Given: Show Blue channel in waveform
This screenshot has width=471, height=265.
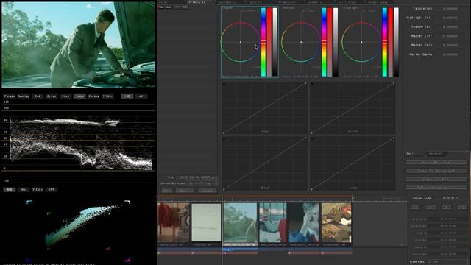Looking at the screenshot, I should 65,96.
